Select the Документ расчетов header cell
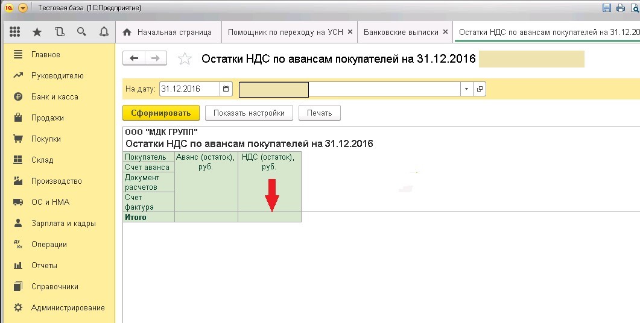 click(148, 183)
